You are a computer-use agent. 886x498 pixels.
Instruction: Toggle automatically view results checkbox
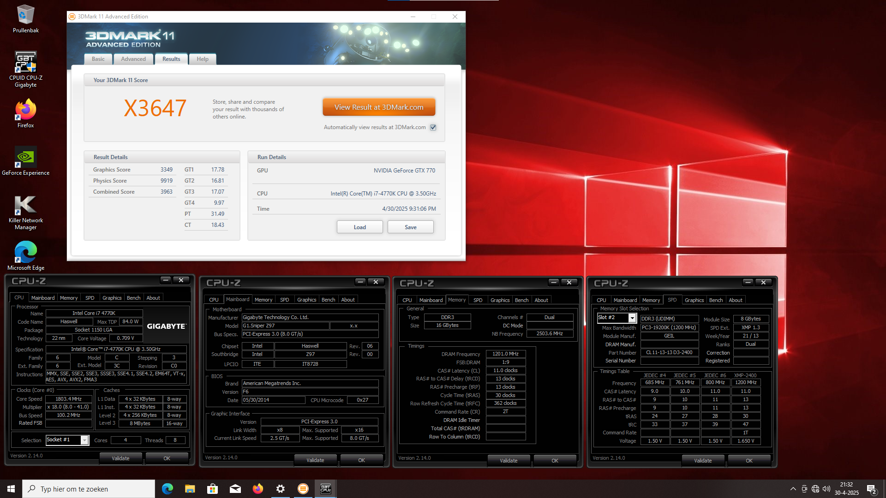(x=433, y=127)
